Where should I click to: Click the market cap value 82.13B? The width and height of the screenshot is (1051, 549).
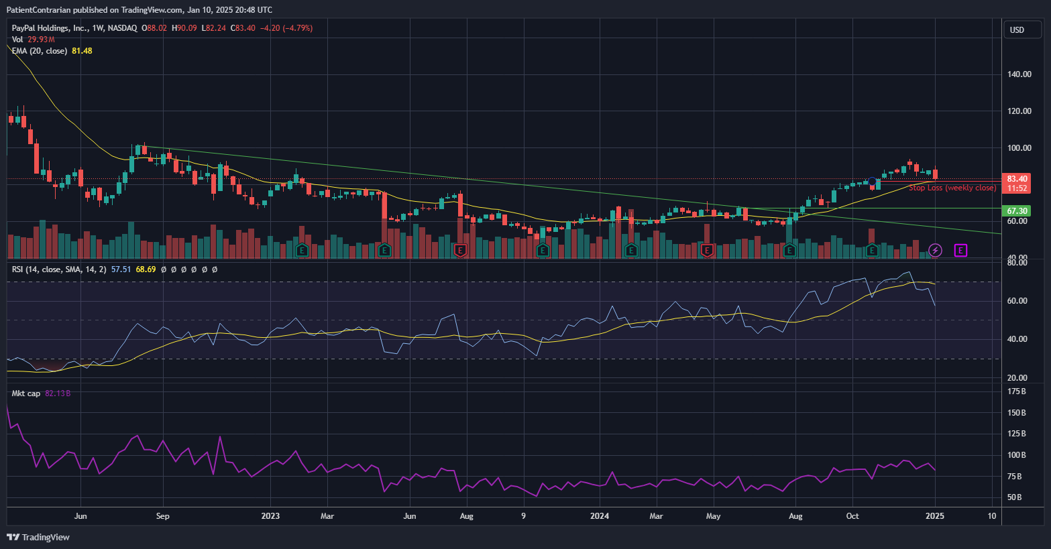pos(58,393)
